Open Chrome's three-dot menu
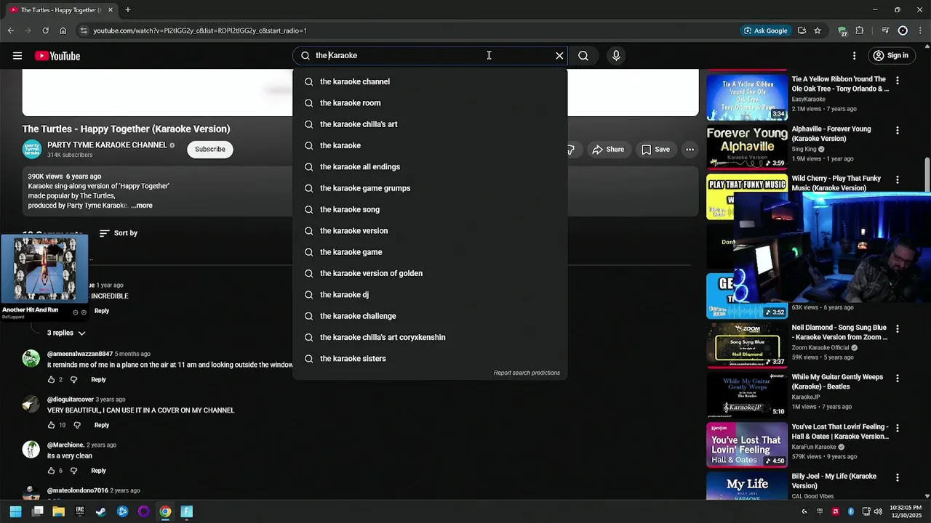 coord(919,31)
